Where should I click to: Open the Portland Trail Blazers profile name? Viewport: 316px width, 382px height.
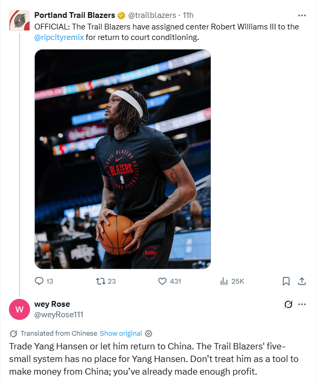click(x=74, y=15)
